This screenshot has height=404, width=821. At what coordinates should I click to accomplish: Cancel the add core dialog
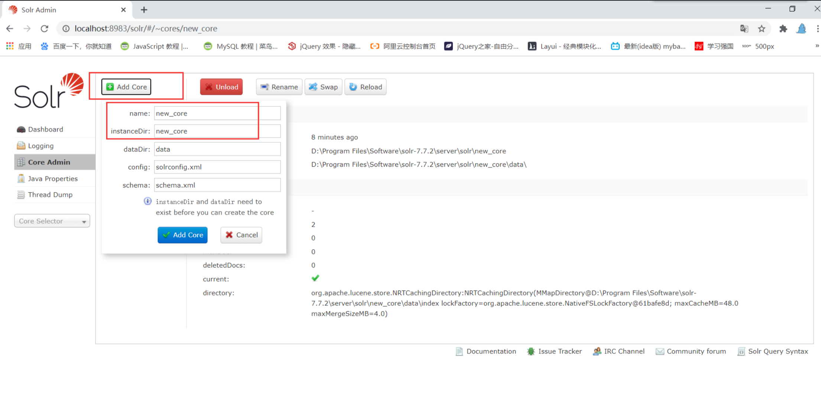click(241, 235)
